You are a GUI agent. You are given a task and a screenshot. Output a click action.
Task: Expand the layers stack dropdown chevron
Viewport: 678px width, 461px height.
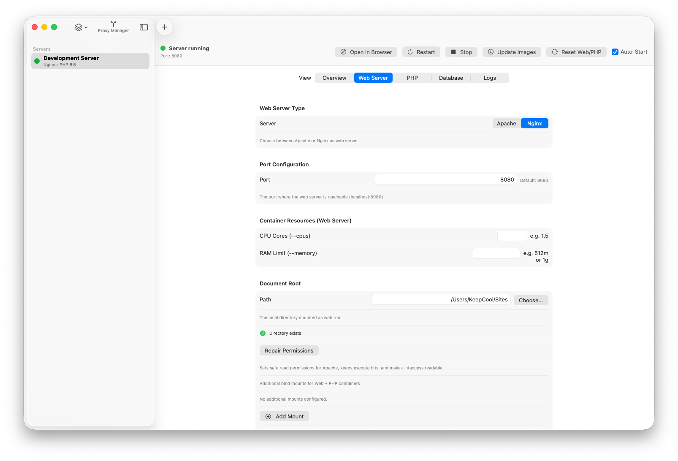[86, 27]
